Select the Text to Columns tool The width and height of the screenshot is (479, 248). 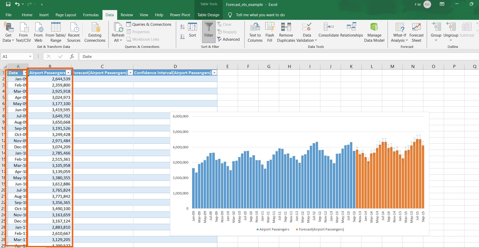[x=255, y=32]
